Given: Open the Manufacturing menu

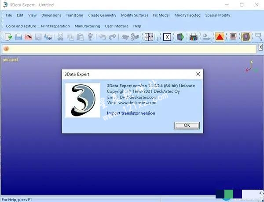Looking at the screenshot, I should (x=87, y=26).
